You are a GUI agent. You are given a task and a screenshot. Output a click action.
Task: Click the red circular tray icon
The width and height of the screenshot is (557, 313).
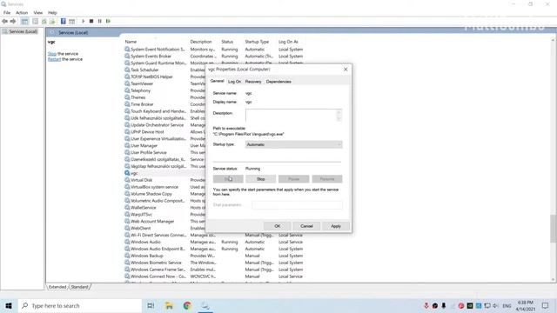pyautogui.click(x=461, y=305)
